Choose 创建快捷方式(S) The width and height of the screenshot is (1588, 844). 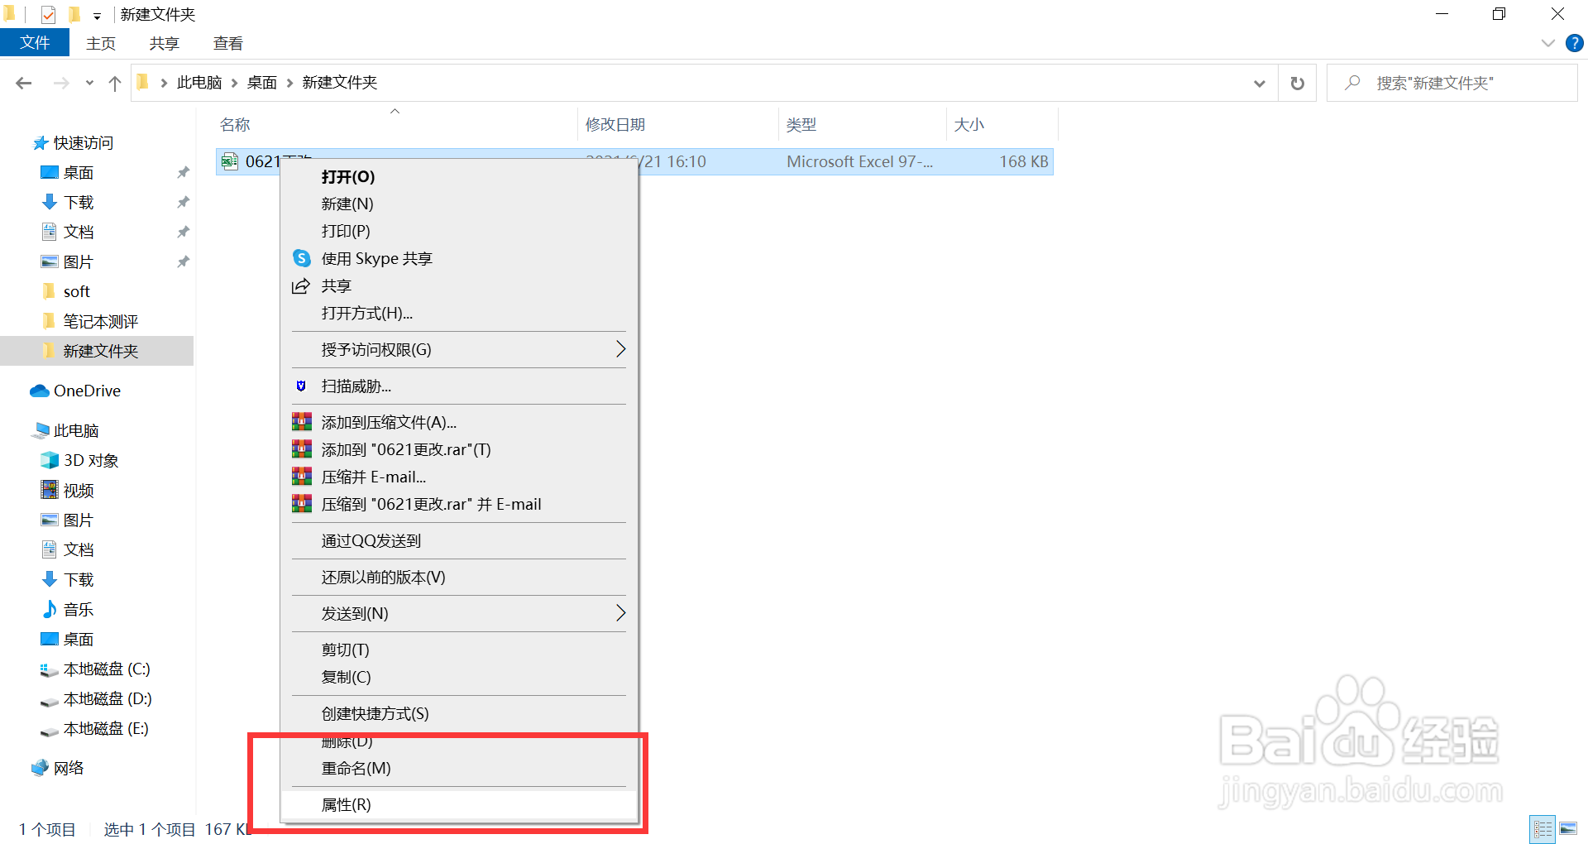459,713
